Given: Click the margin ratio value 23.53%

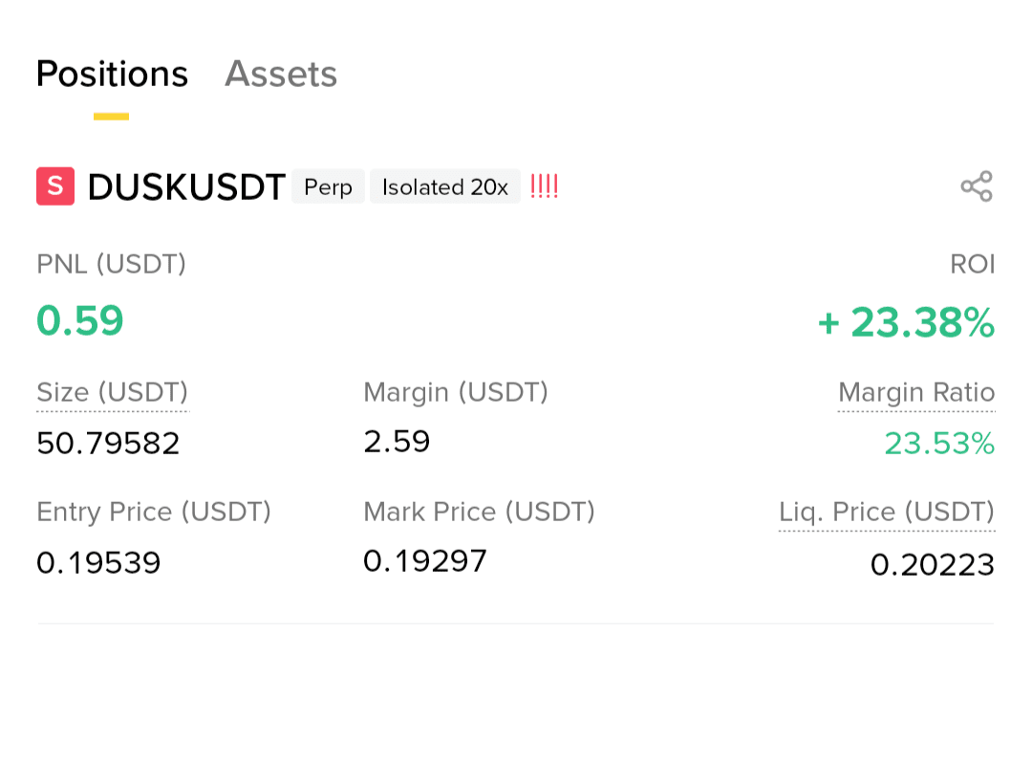Looking at the screenshot, I should (938, 444).
